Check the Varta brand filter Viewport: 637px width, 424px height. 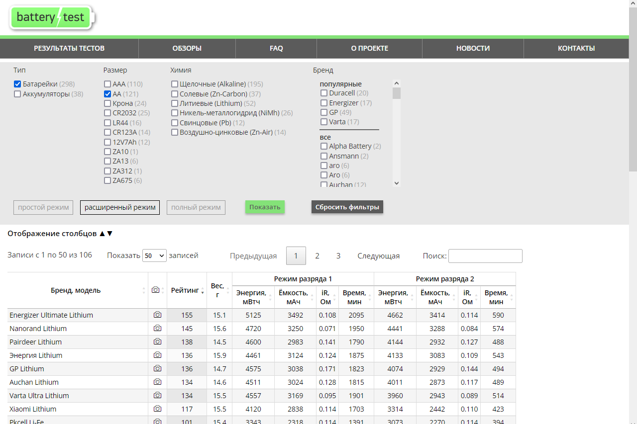coord(324,122)
